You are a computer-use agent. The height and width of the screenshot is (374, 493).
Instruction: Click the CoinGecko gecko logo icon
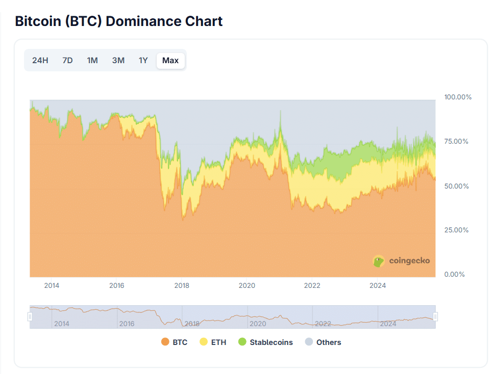click(379, 261)
